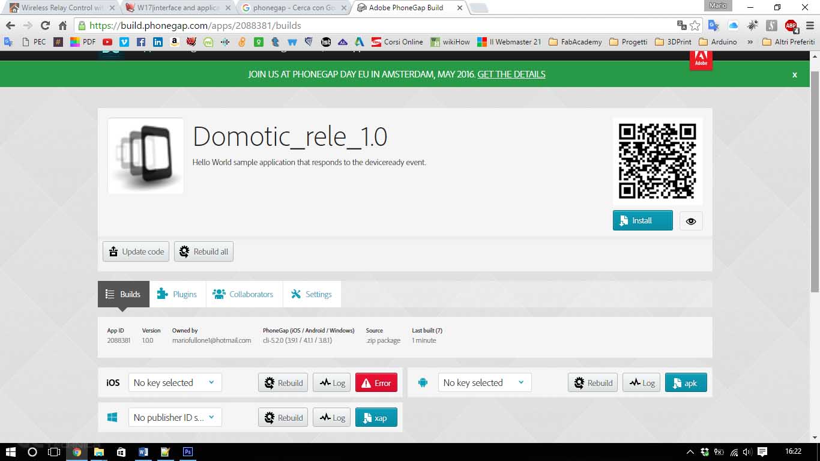This screenshot has width=820, height=461.
Task: Open the Altri Preferiti bookmarks folder
Action: point(788,42)
